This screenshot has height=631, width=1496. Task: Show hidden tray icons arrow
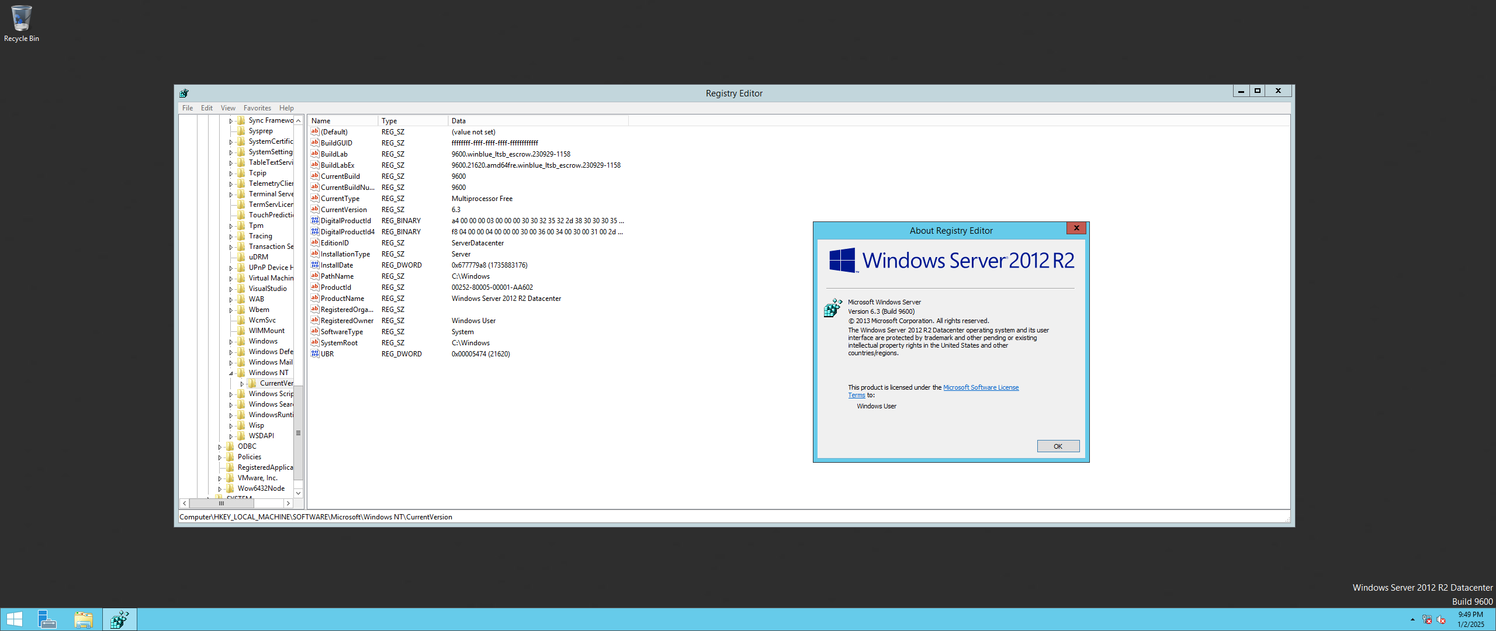pos(1412,620)
